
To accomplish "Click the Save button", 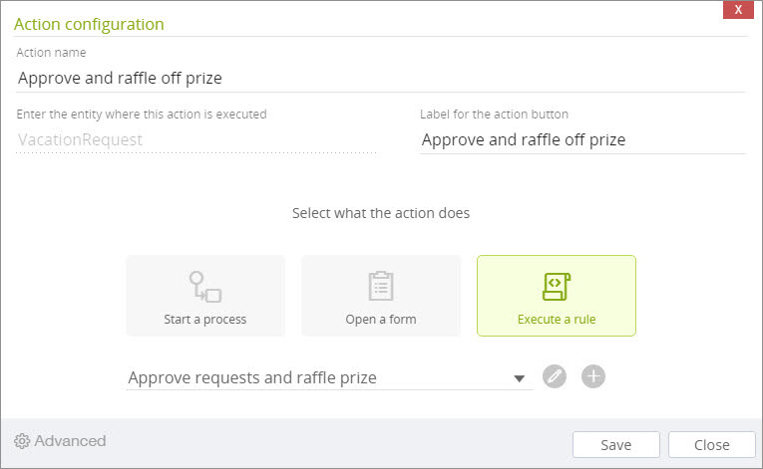I will 616,445.
